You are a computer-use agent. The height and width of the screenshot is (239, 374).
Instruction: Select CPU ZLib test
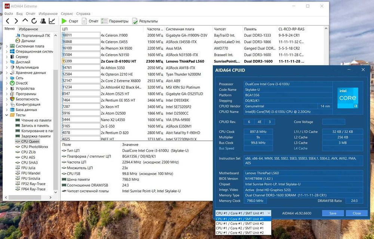[28, 152]
